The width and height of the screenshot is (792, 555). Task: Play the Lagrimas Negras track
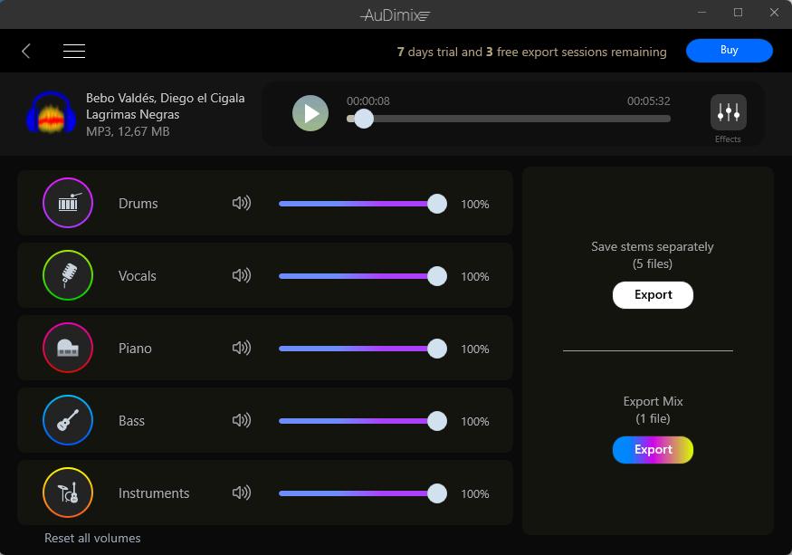coord(310,113)
